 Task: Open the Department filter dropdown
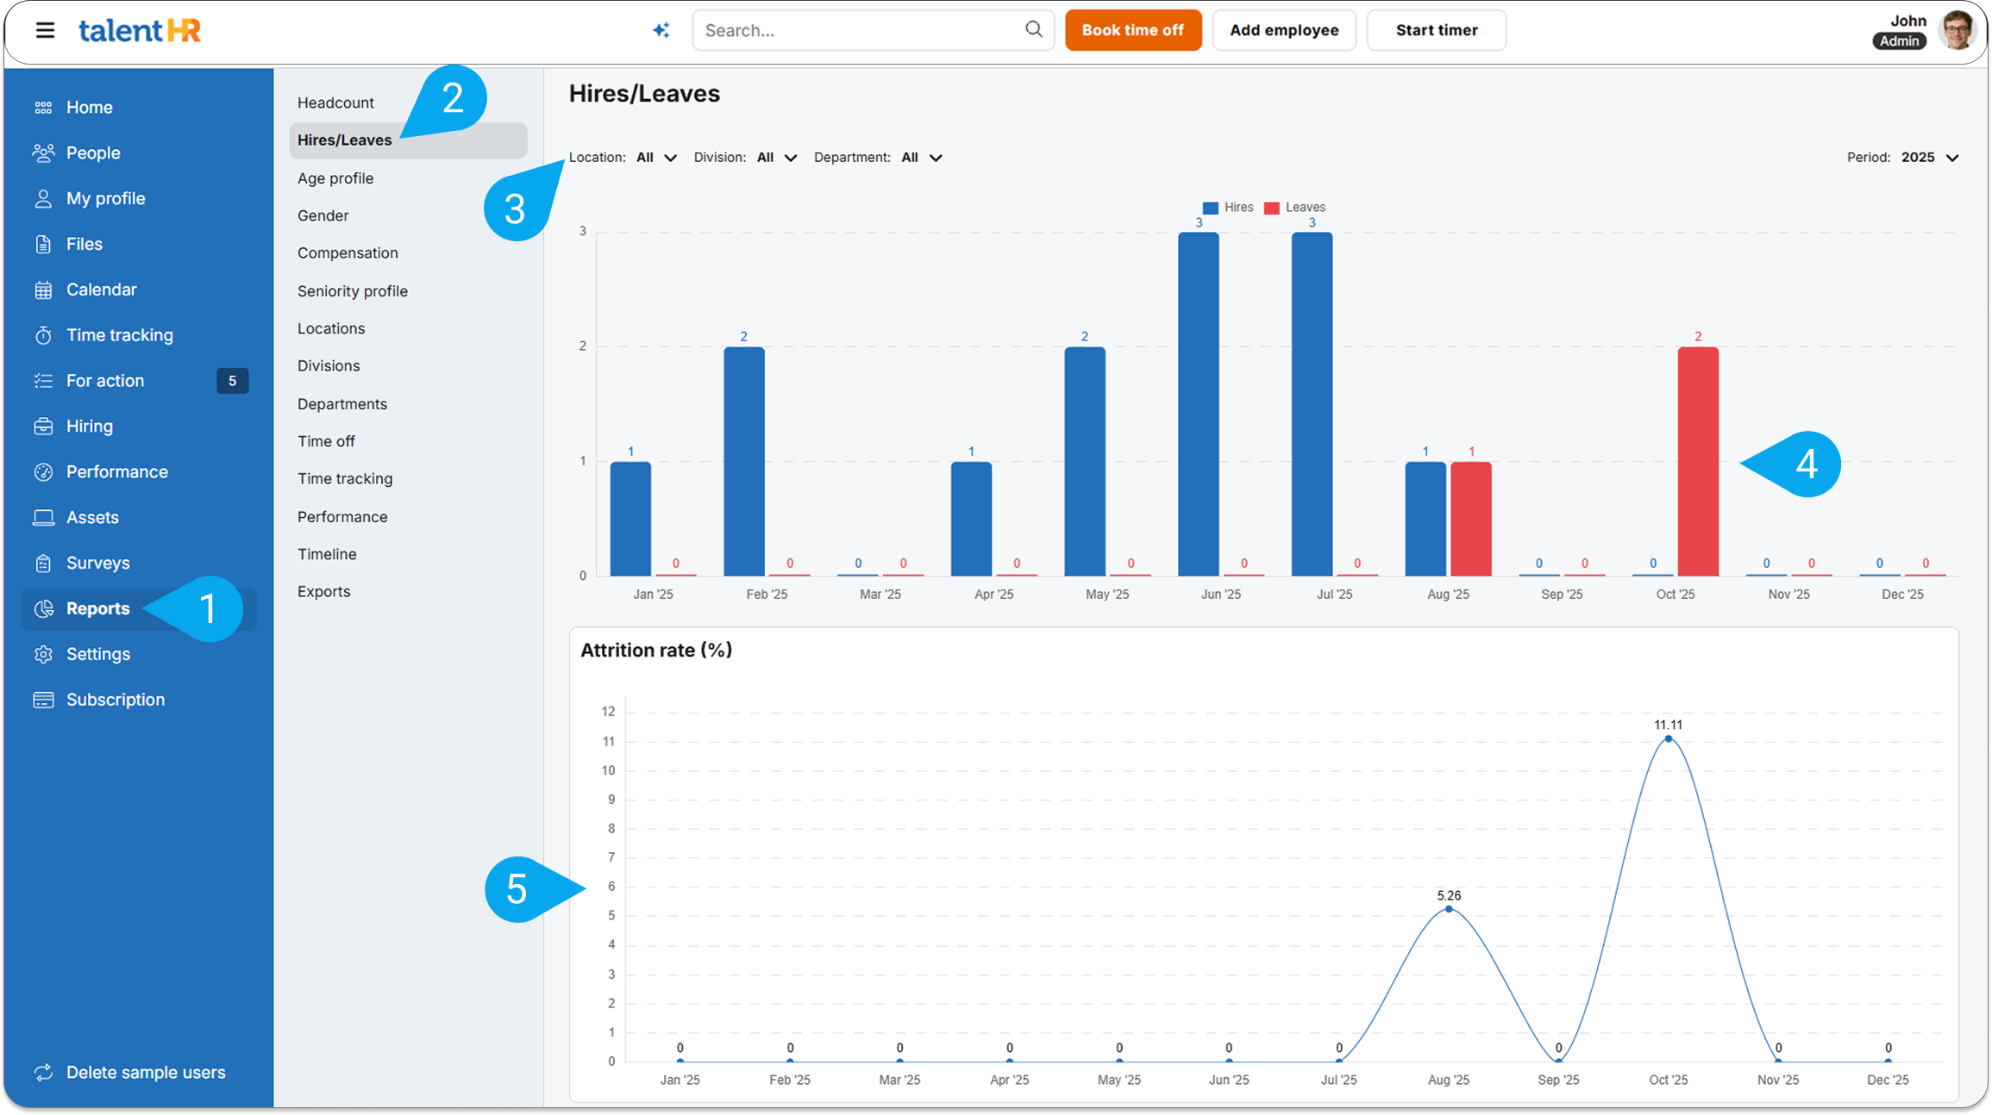(x=921, y=158)
